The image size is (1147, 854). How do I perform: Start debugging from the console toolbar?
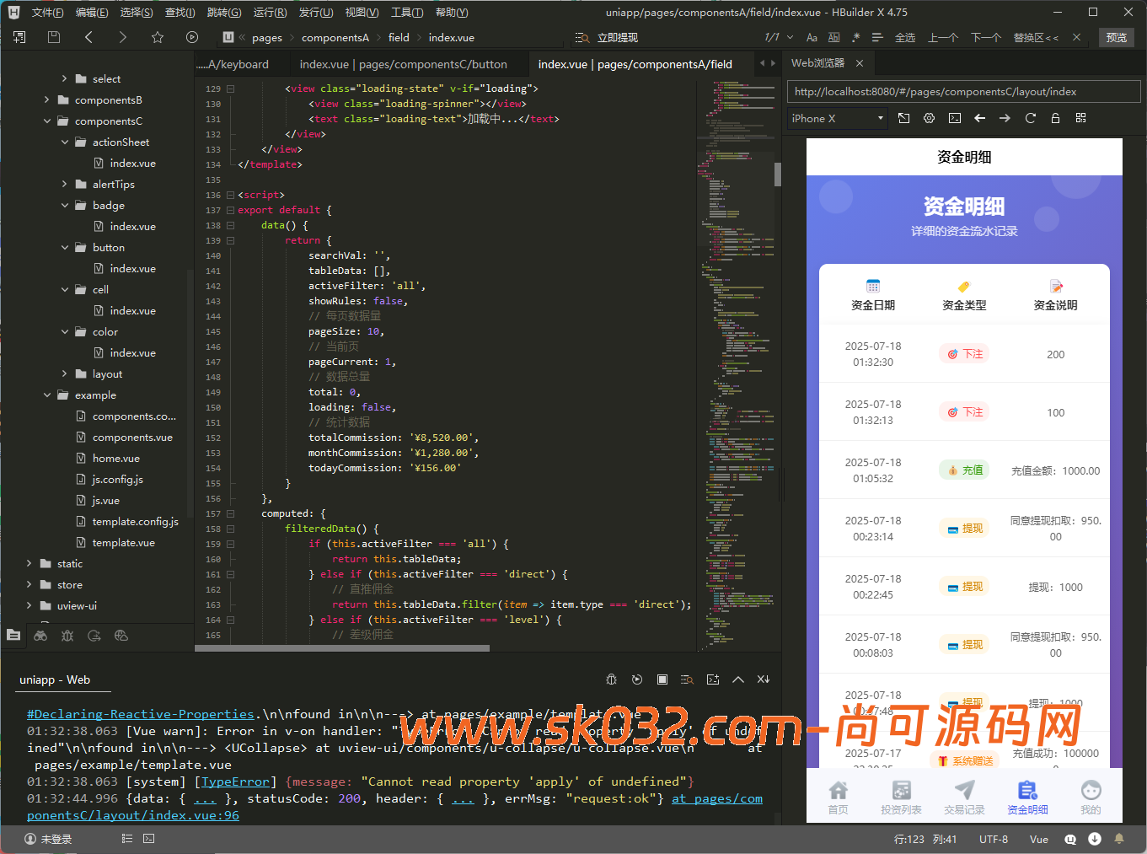(637, 679)
